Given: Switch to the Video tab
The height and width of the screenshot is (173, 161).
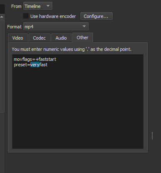Looking at the screenshot, I should [18, 38].
